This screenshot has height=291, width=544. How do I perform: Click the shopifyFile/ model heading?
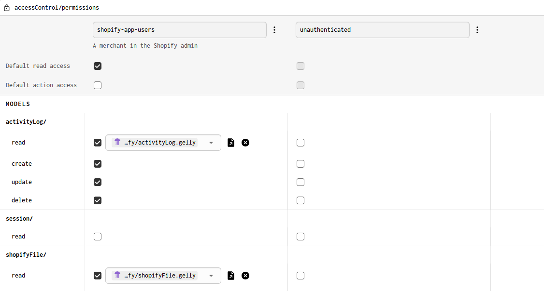(x=26, y=255)
